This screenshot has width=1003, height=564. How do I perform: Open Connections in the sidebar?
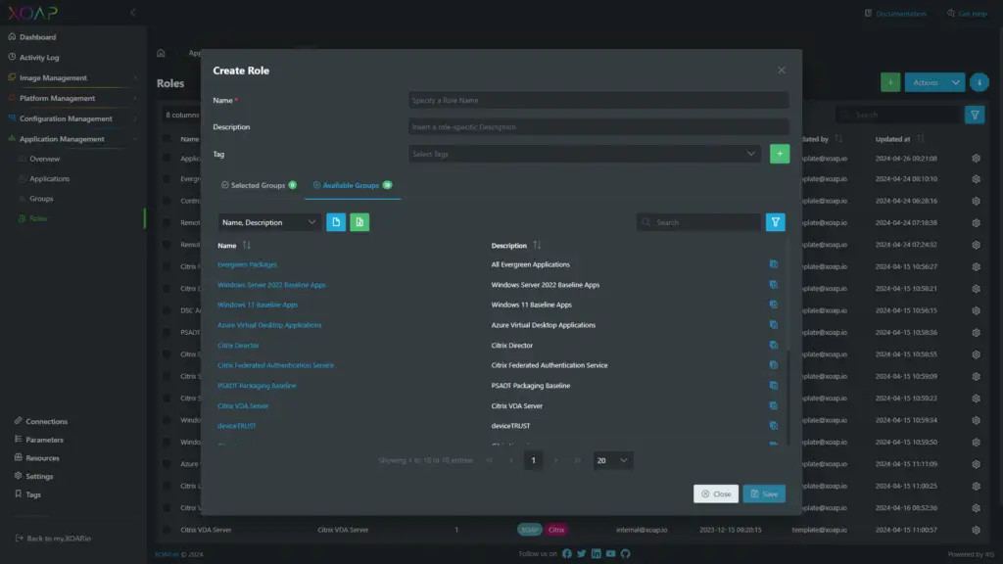pyautogui.click(x=46, y=421)
